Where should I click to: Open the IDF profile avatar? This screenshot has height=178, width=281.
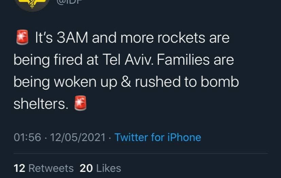[x=32, y=4]
